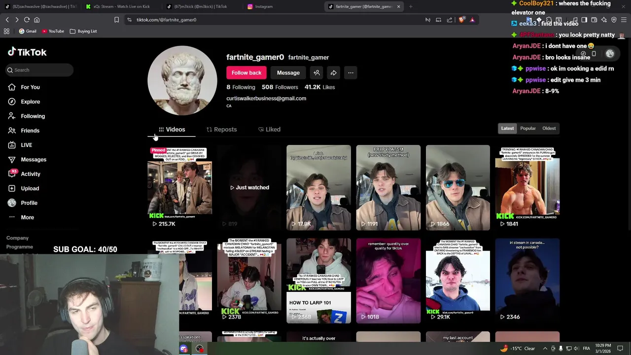This screenshot has width=631, height=355.
Task: Click the Message button
Action: tap(288, 73)
